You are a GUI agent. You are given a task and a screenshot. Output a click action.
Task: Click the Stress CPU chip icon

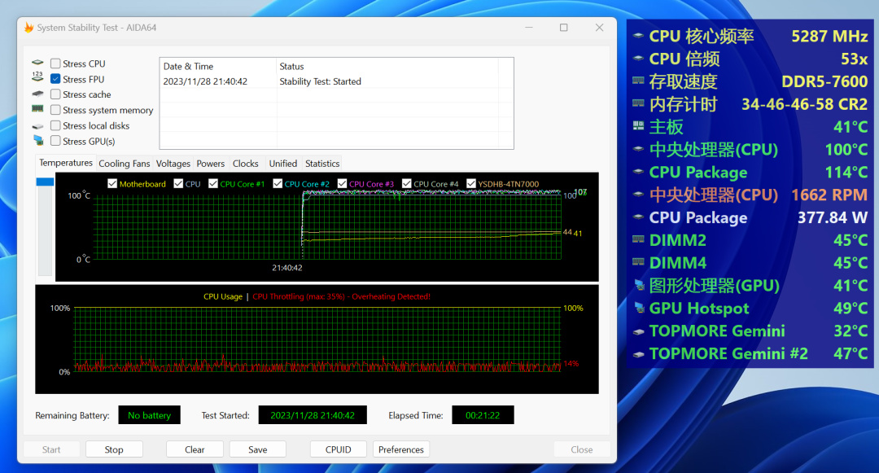37,63
